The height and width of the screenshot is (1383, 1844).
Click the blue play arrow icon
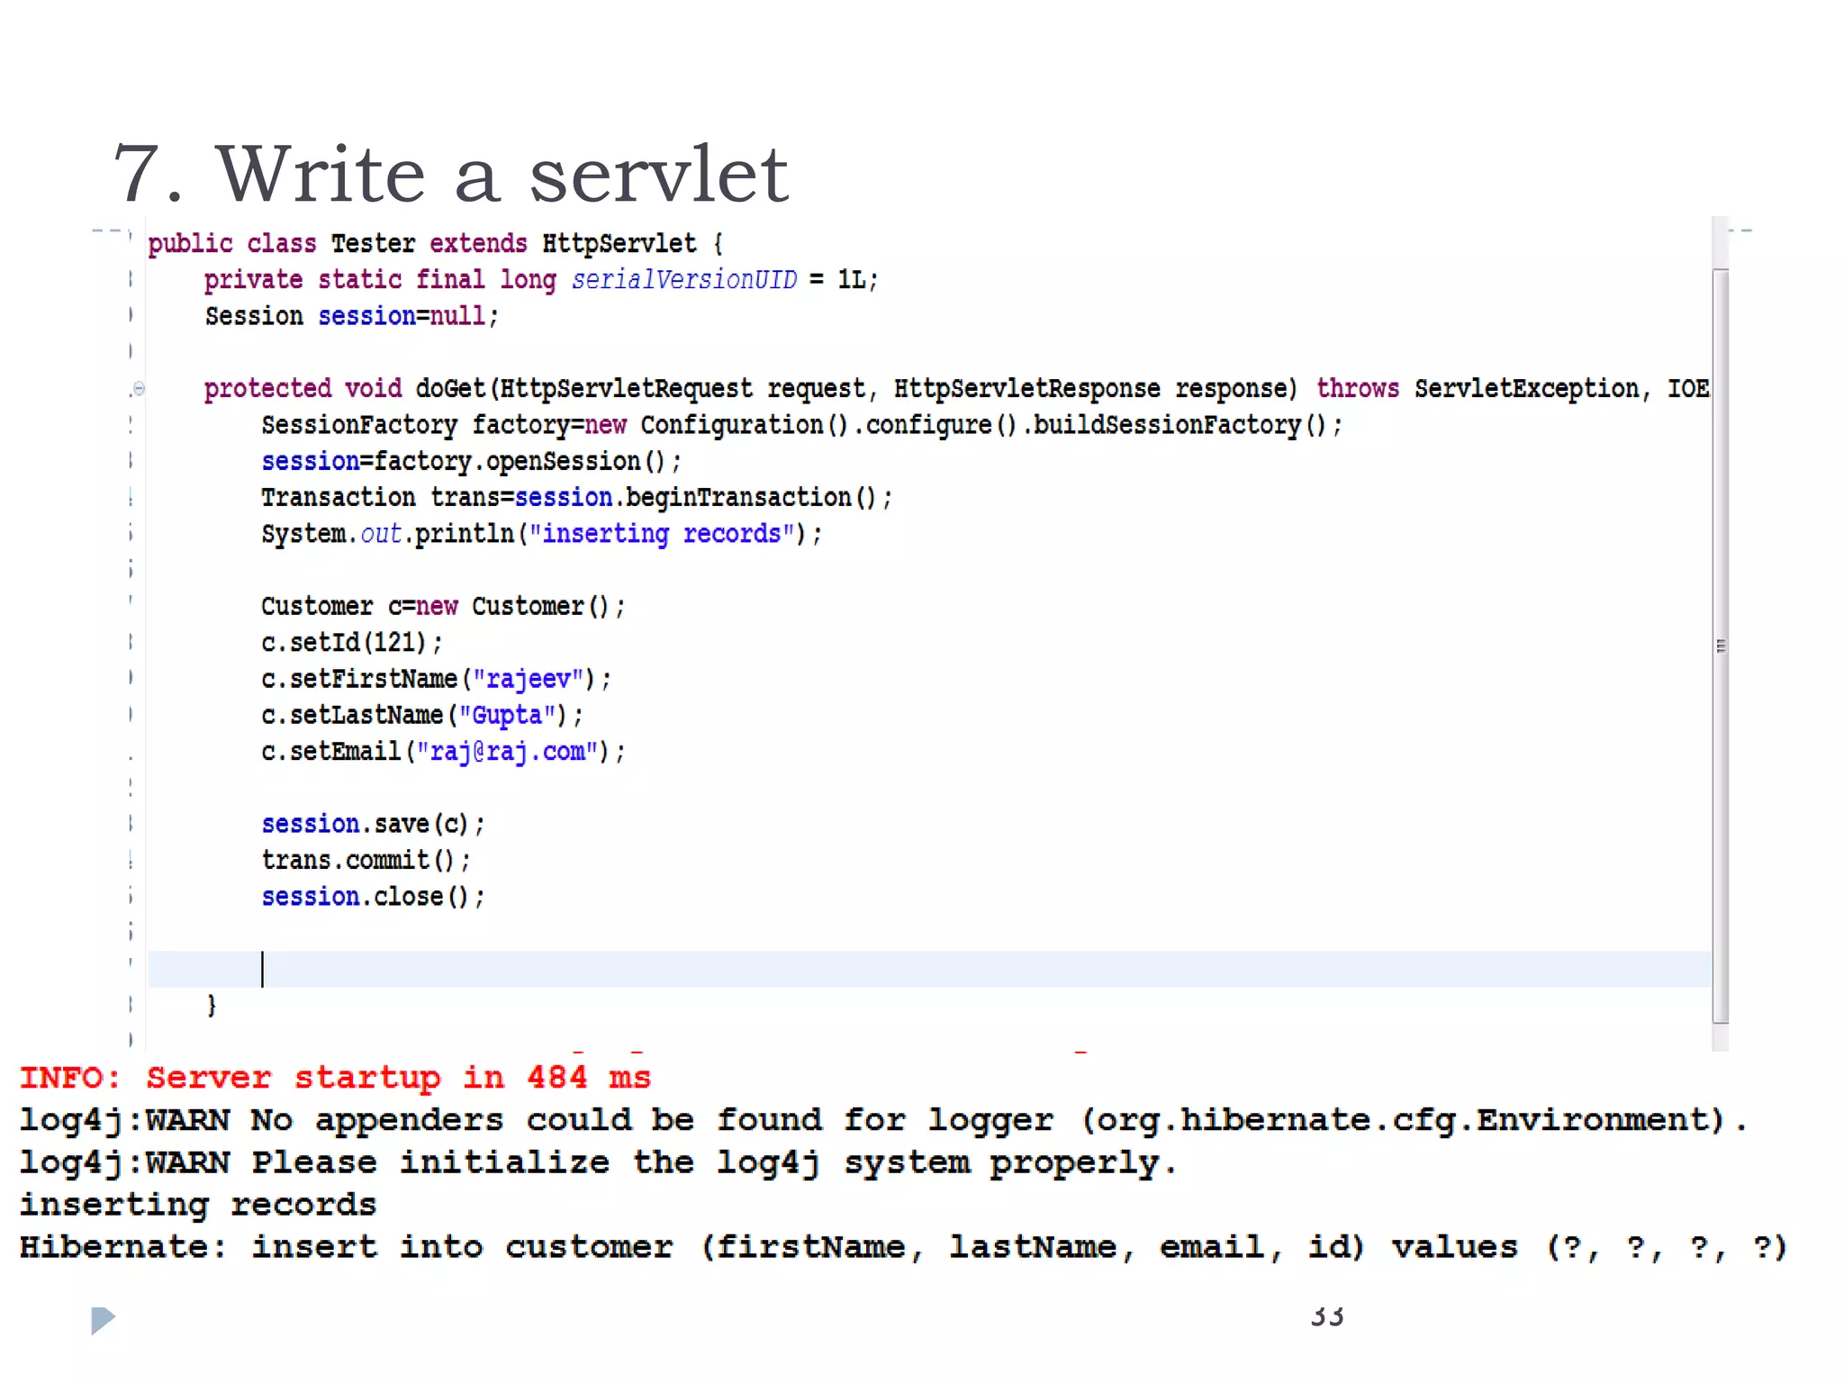pyautogui.click(x=103, y=1320)
